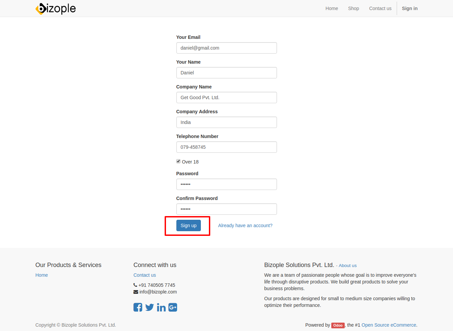Click the Bizople logo

click(x=56, y=8)
